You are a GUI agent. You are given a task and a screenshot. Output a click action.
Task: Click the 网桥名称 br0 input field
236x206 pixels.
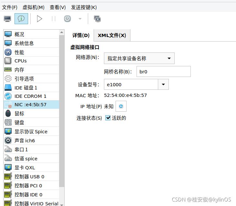point(164,71)
